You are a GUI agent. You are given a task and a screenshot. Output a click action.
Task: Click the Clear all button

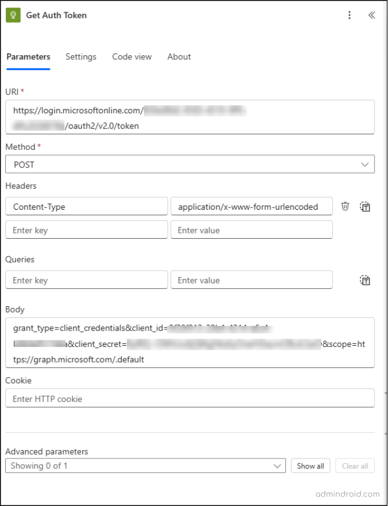point(355,466)
